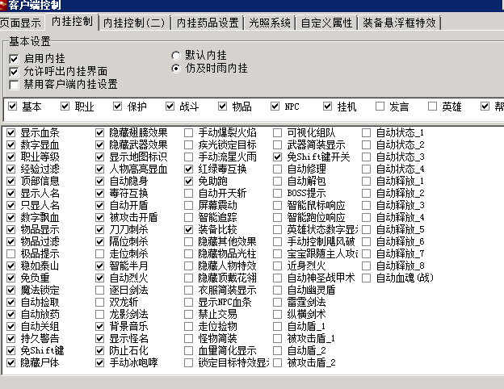Enable 禁止交易 checkbox
The height and width of the screenshot is (389, 504).
pyautogui.click(x=188, y=314)
